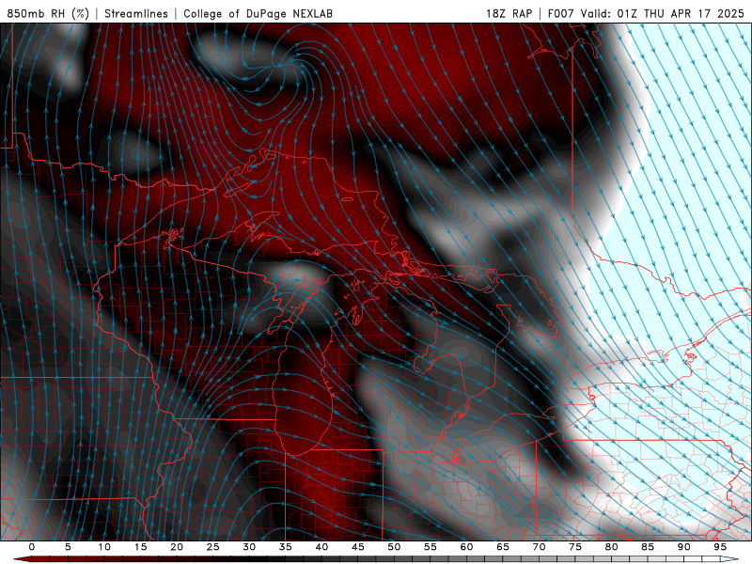Click the "15" value on the color scale
Image resolution: width=752 pixels, height=564 pixels.
140,547
